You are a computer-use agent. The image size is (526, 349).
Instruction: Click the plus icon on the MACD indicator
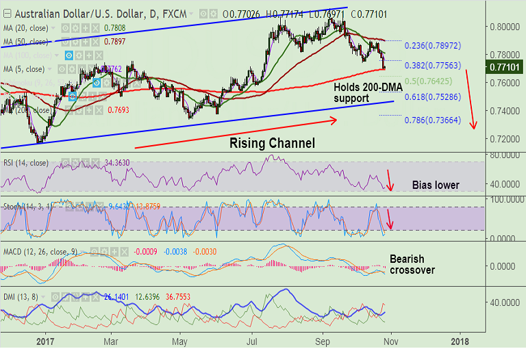point(114,252)
